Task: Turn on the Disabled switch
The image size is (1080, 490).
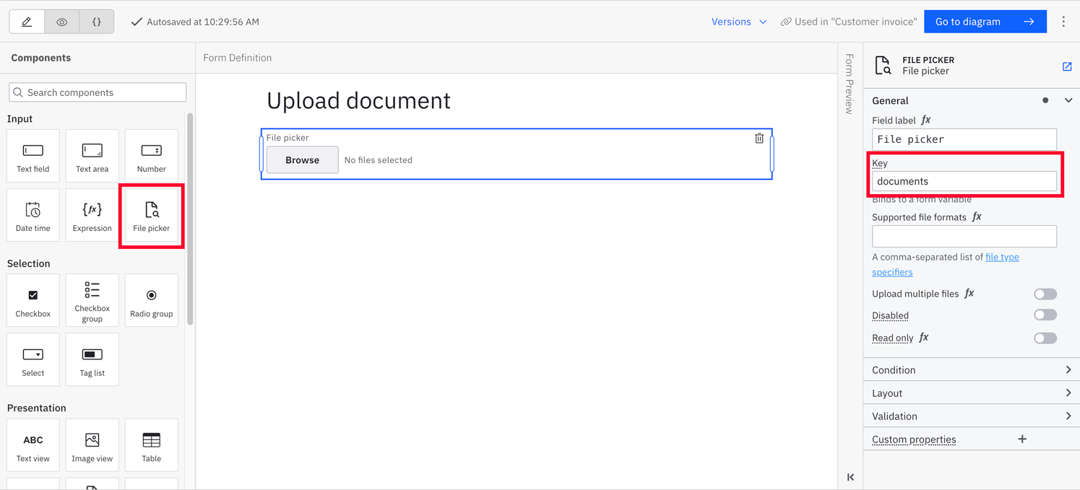Action: (x=1045, y=315)
